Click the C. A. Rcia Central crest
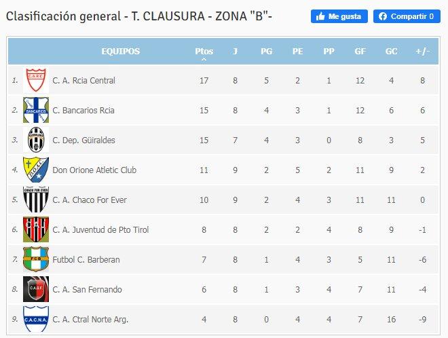This screenshot has width=448, height=338. [x=36, y=80]
